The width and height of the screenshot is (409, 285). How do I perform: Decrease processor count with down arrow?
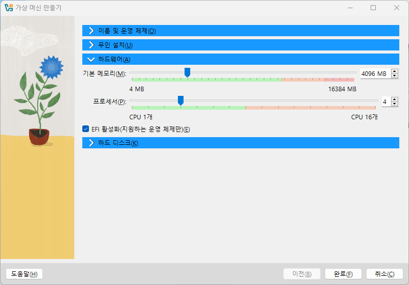coord(395,104)
